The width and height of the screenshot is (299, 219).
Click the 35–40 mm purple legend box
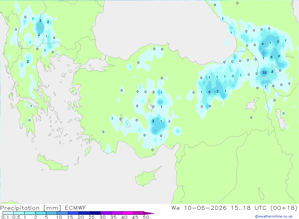click(117, 213)
